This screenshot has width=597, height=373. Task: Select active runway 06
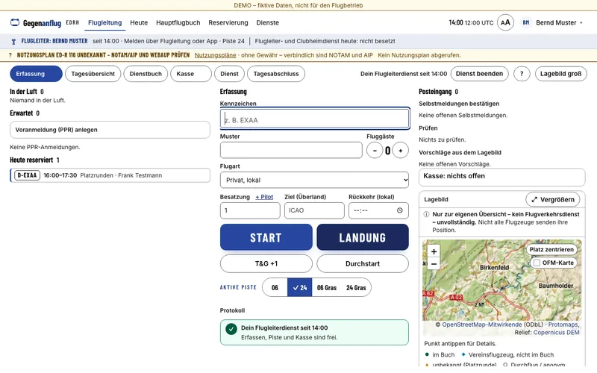point(275,288)
